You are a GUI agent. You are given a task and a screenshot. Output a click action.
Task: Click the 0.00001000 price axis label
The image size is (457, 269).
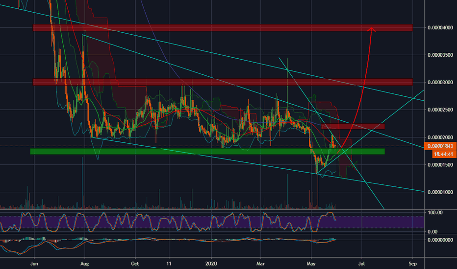pos(440,192)
